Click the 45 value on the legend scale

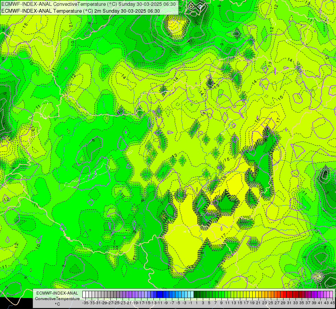pos(332,303)
